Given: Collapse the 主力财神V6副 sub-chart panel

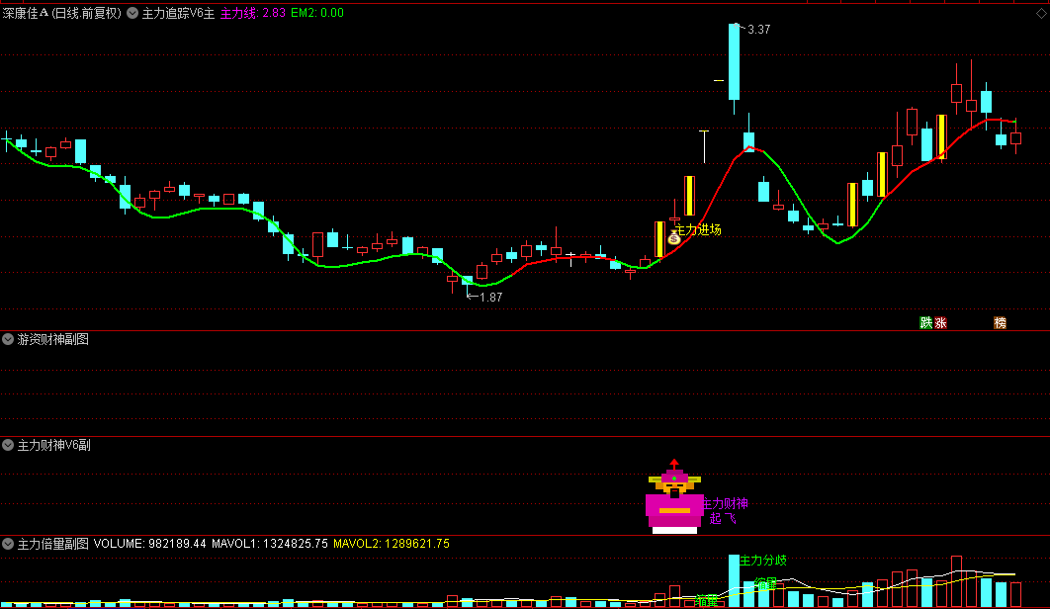Looking at the screenshot, I should tap(8, 445).
